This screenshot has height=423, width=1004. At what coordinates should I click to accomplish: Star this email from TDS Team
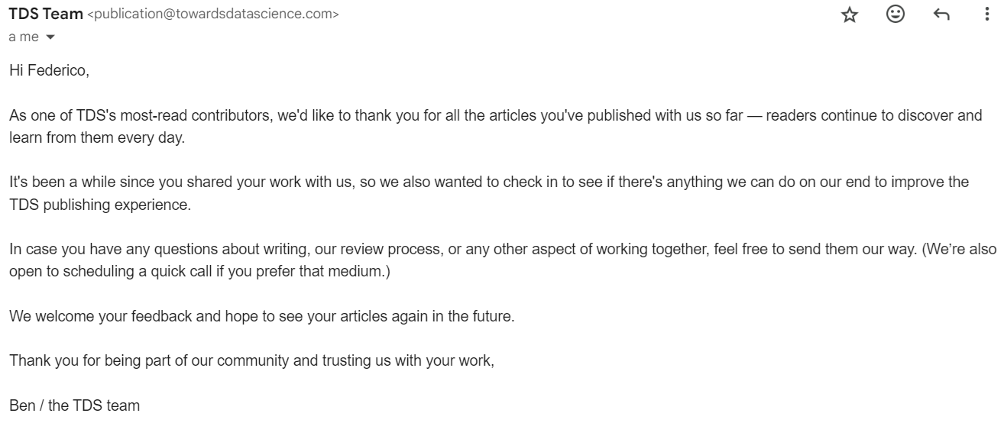pos(849,15)
